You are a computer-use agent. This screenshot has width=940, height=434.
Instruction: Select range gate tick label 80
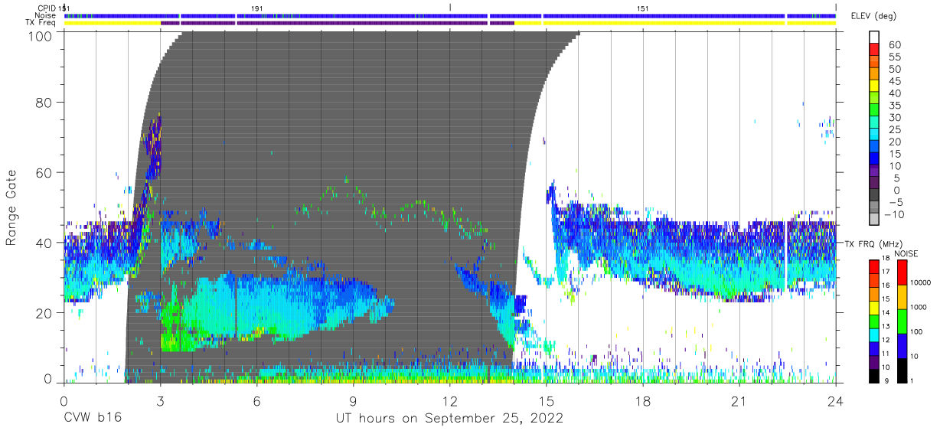(x=44, y=102)
